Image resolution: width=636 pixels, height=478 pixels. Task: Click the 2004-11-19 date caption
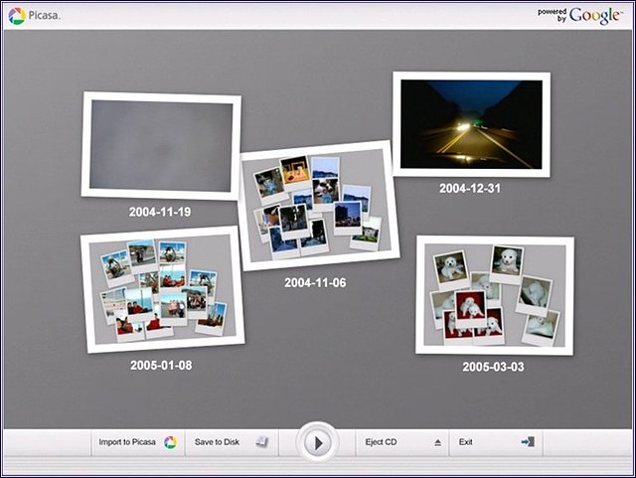(x=160, y=212)
